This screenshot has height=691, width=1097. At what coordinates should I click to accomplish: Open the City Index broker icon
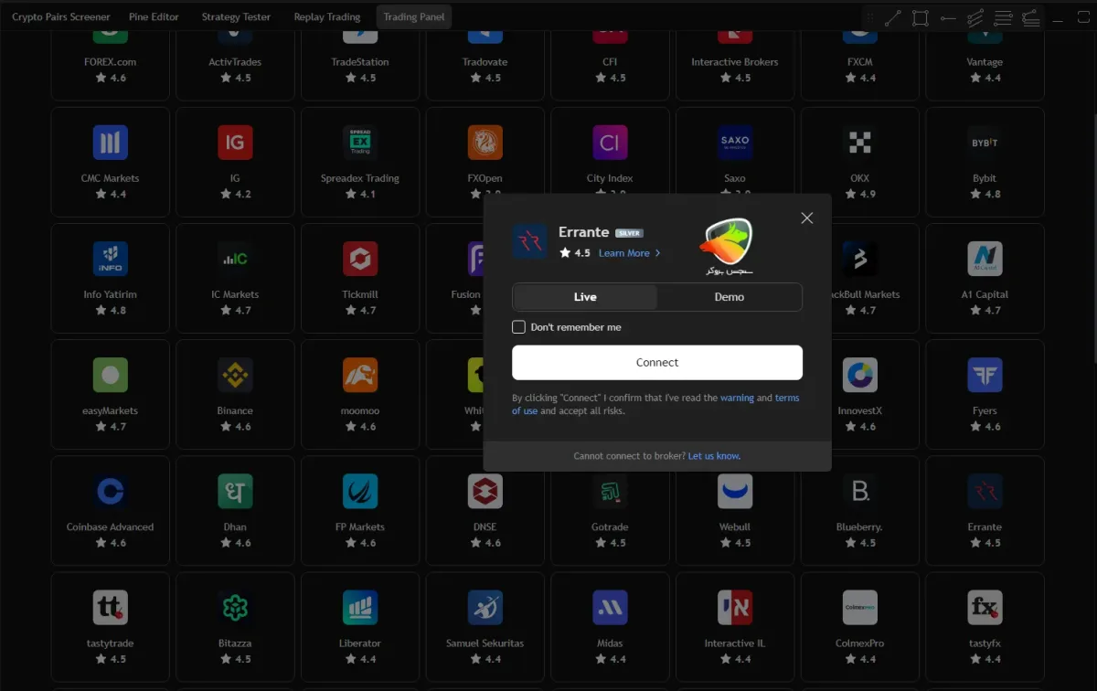[610, 143]
